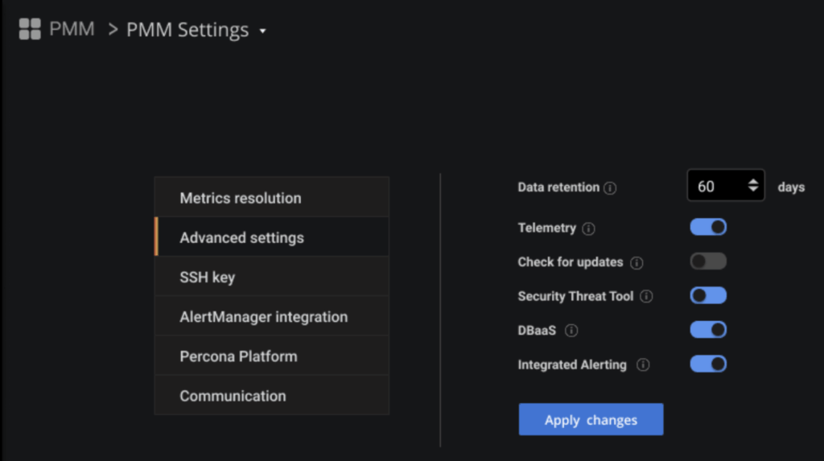Turn off the DBaaS switch
This screenshot has width=824, height=461.
(708, 330)
